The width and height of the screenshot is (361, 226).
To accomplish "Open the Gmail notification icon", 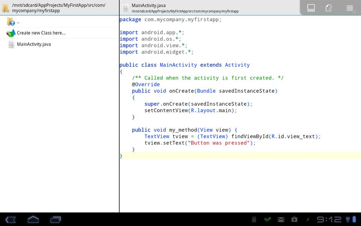I will coord(281,220).
